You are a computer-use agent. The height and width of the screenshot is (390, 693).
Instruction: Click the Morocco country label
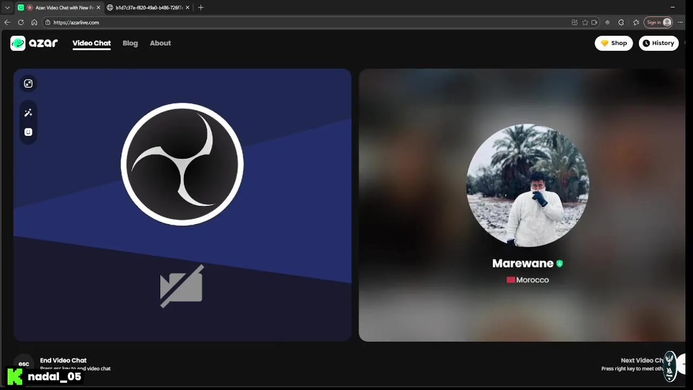(x=532, y=280)
